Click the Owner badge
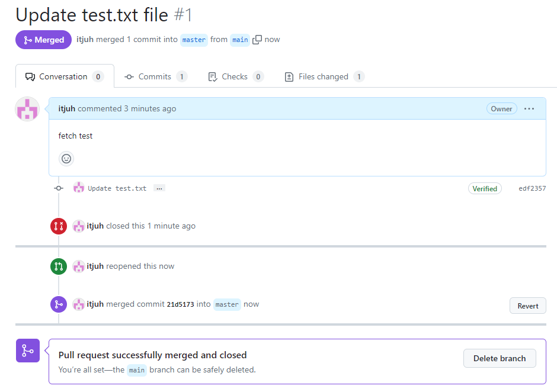 click(501, 108)
